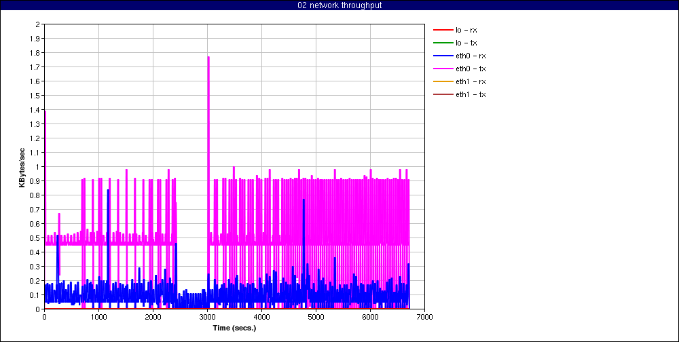Select the 'lo – tx' legend label

[466, 43]
